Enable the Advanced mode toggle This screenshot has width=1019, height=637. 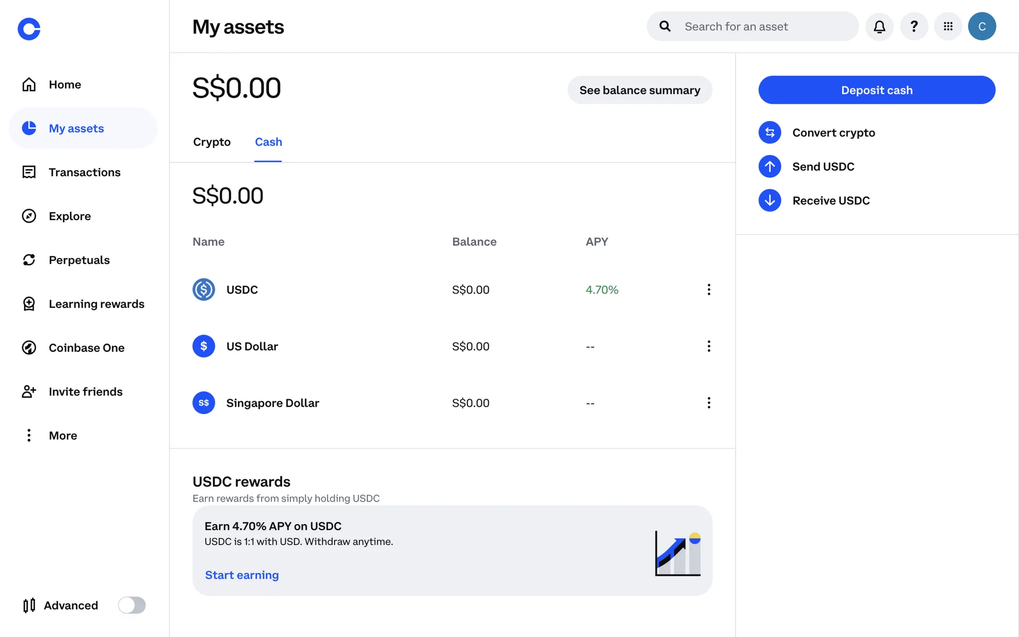[132, 605]
